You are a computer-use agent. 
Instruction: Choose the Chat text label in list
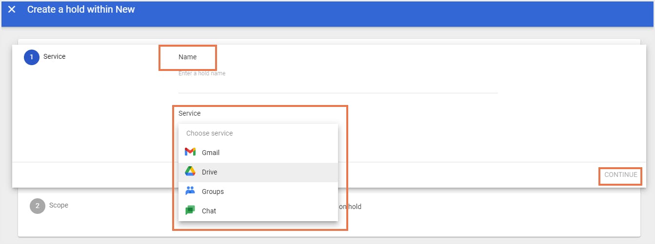pos(209,211)
